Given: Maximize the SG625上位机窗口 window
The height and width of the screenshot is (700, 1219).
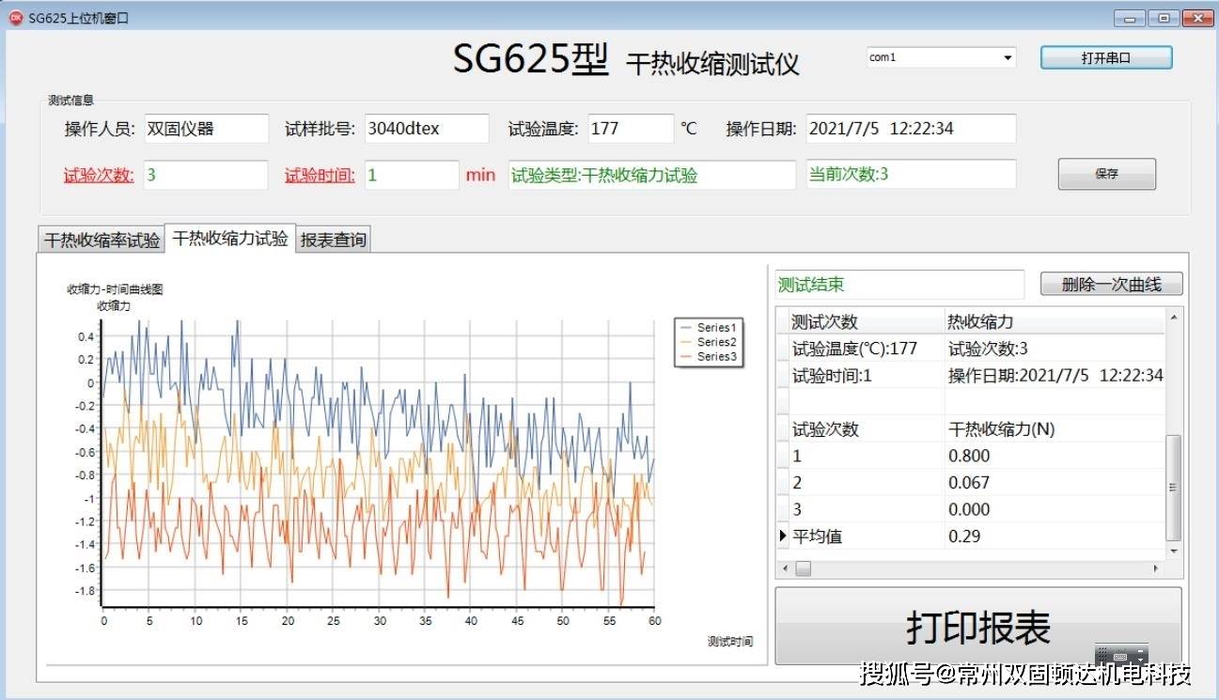Looking at the screenshot, I should [x=1164, y=18].
